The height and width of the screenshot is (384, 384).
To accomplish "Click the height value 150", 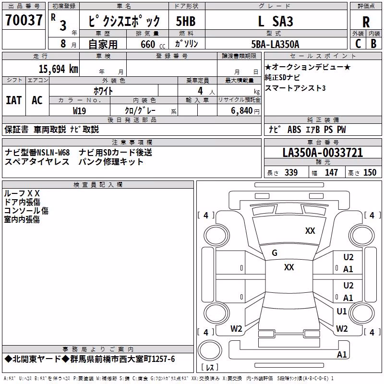I will (370, 172).
